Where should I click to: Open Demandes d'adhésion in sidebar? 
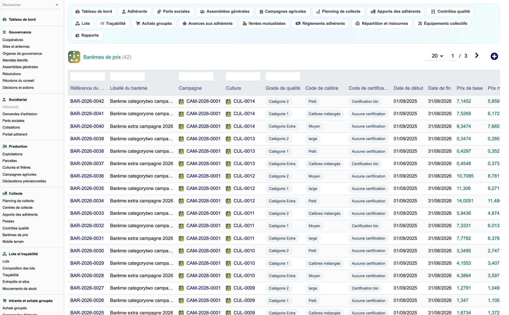[20, 114]
